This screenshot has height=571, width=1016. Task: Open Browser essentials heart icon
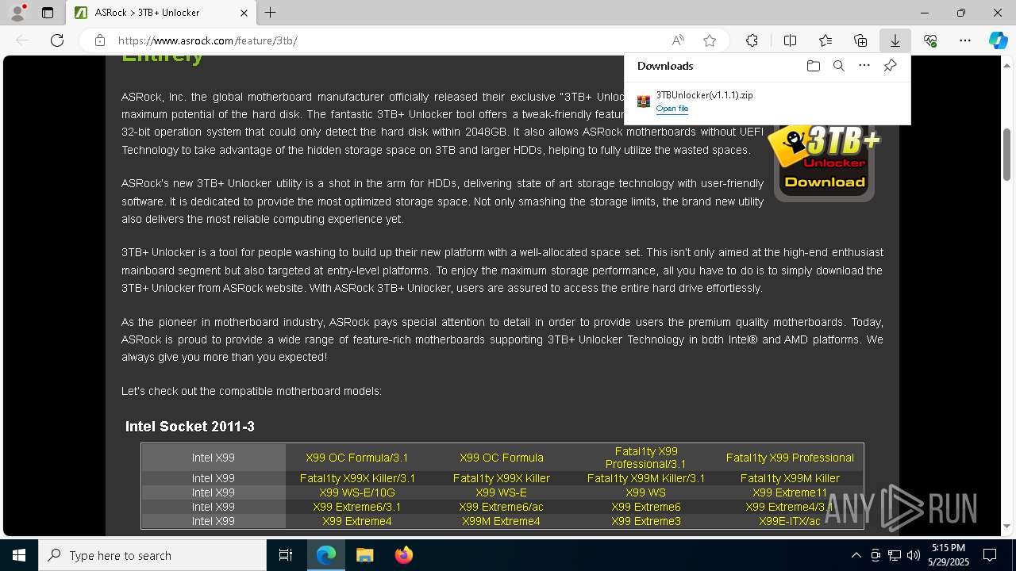click(930, 40)
